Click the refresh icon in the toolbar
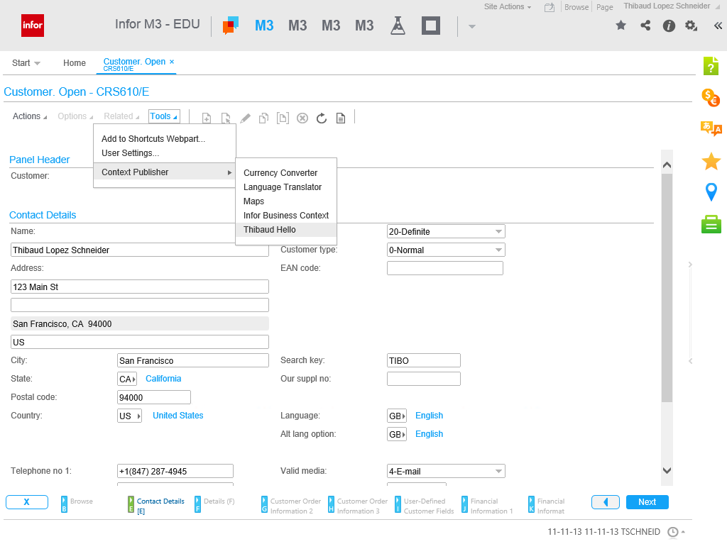 (322, 118)
